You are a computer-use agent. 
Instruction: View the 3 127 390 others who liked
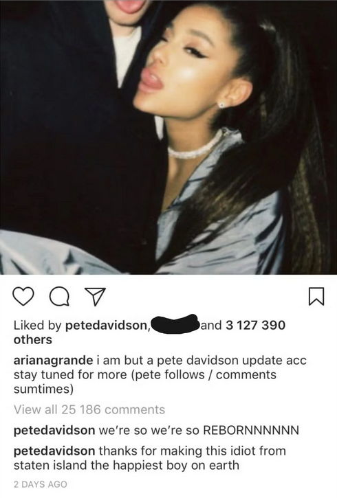[256, 325]
